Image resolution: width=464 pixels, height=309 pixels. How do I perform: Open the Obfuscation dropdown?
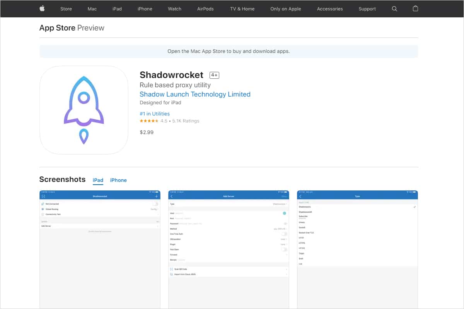(x=283, y=239)
